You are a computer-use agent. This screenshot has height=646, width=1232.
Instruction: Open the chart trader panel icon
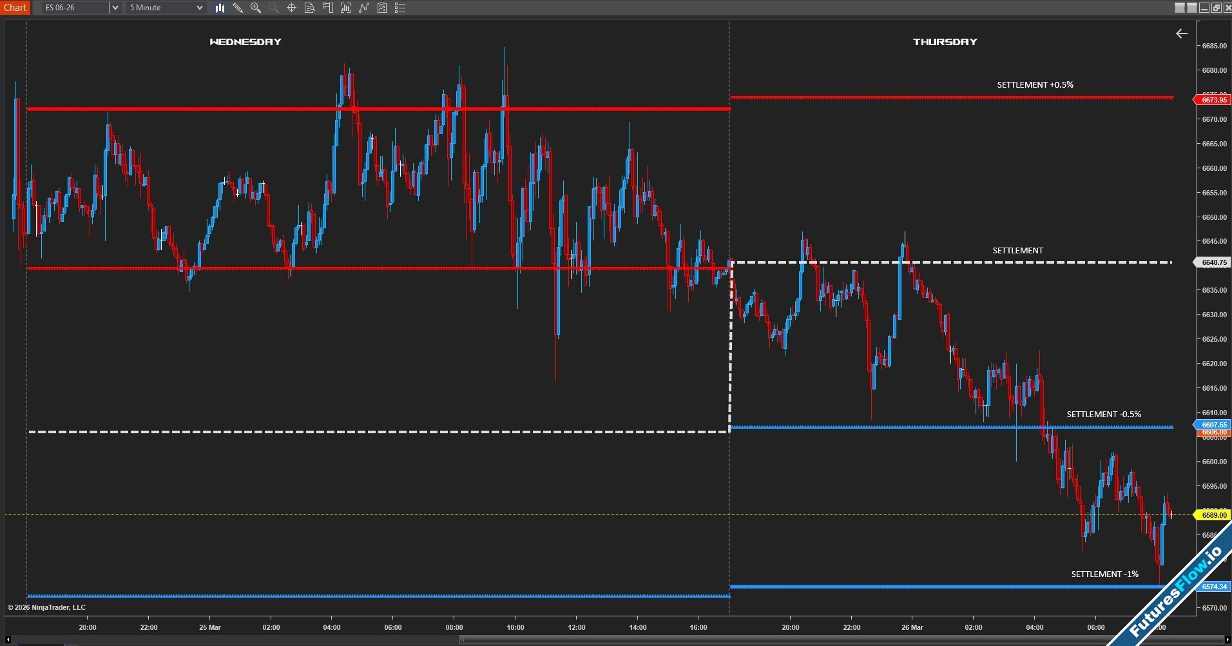[327, 8]
